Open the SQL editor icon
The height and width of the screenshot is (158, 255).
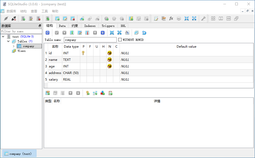point(156,18)
